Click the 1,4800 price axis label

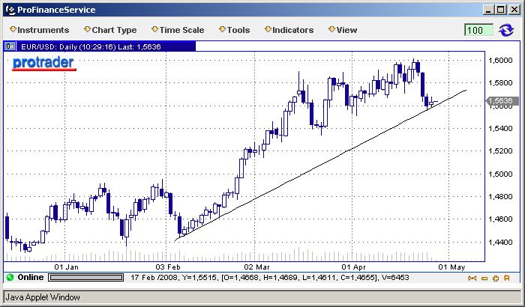(500, 197)
